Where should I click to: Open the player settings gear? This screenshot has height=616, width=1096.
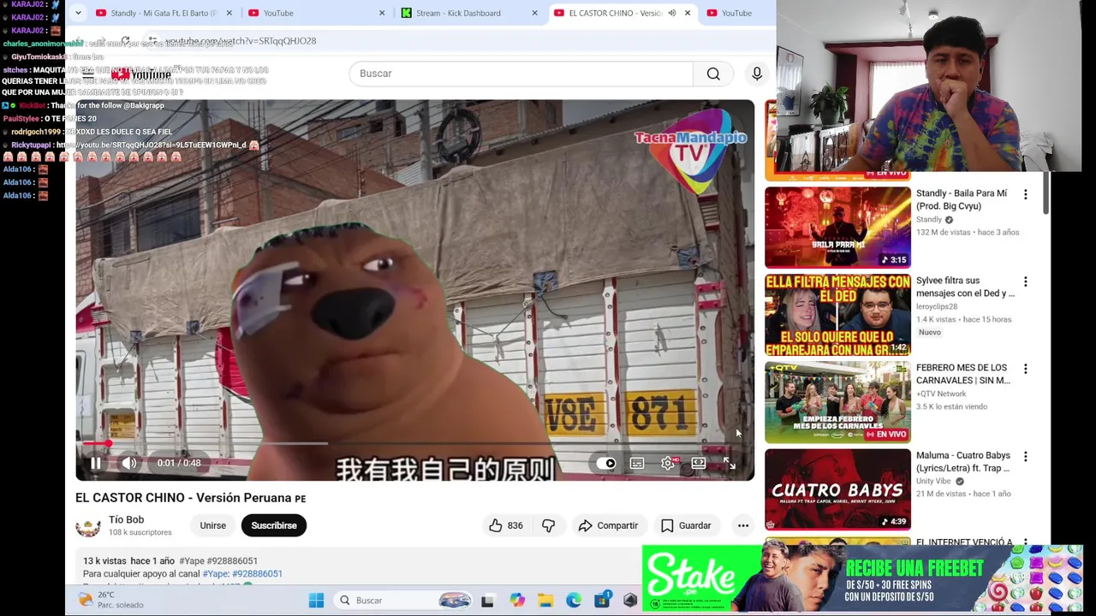tap(668, 463)
